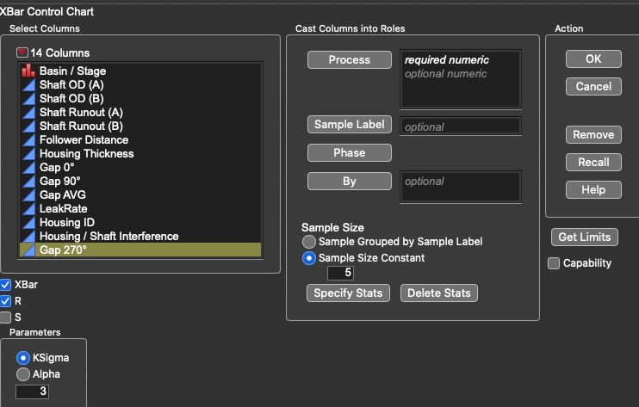The image size is (639, 407).
Task: Click the Get Limits button
Action: coord(585,237)
